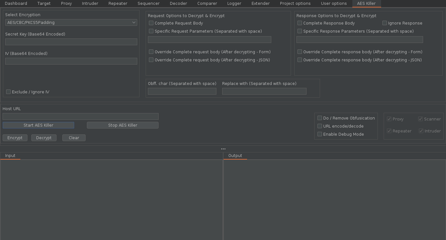The height and width of the screenshot is (240, 446).
Task: Toggle the Ignore Response checkbox
Action: [x=385, y=23]
